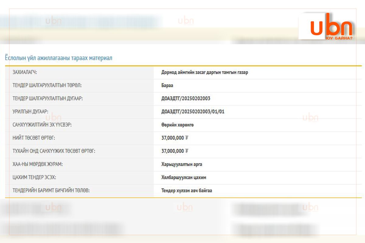Select the 'Өөрийн хөрөнгө' funding source value

point(177,125)
